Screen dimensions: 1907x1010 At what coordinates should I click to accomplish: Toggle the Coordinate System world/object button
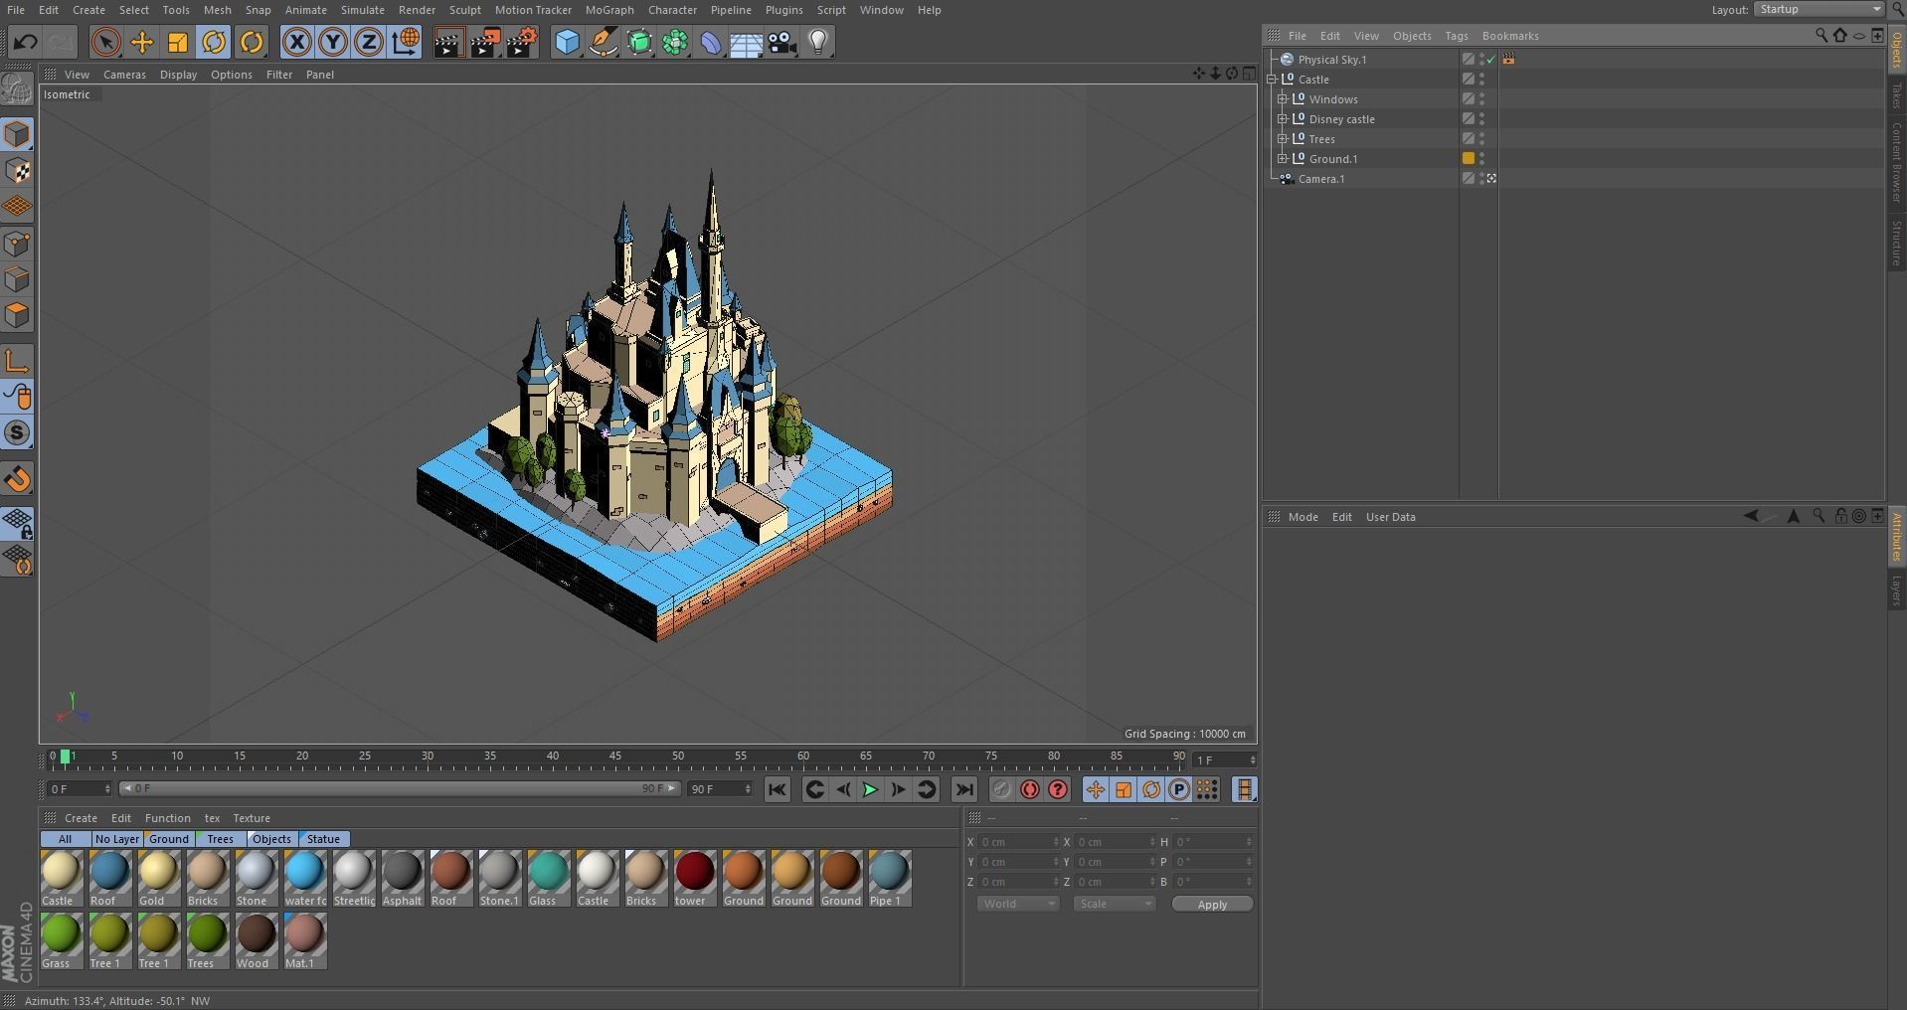(x=406, y=42)
